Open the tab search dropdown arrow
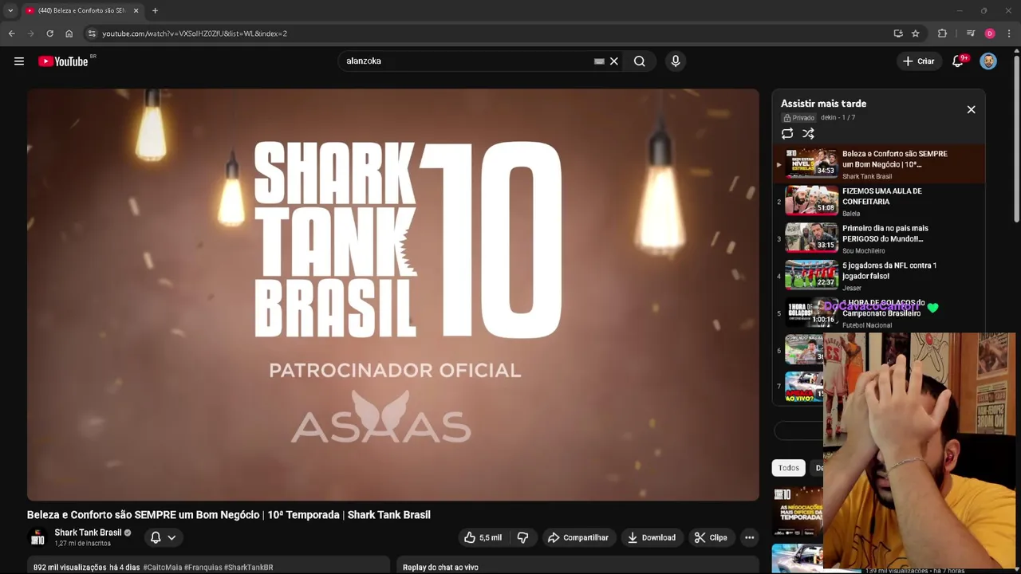The image size is (1021, 574). tap(10, 10)
